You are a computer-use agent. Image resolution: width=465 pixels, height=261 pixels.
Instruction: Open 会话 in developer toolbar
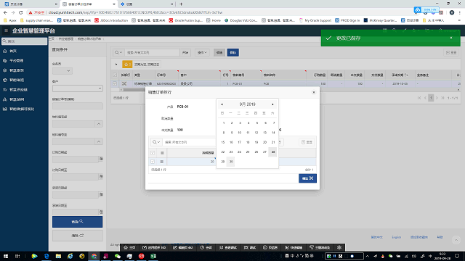[x=206, y=247]
